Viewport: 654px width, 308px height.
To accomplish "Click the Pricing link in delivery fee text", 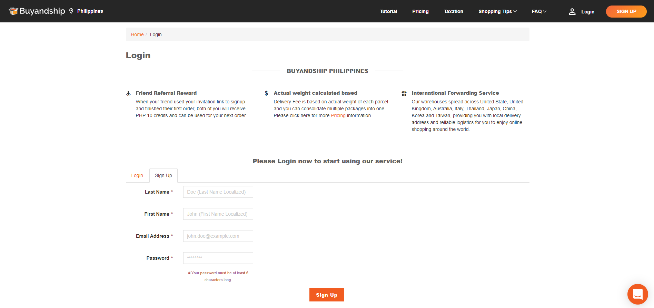I will [338, 115].
